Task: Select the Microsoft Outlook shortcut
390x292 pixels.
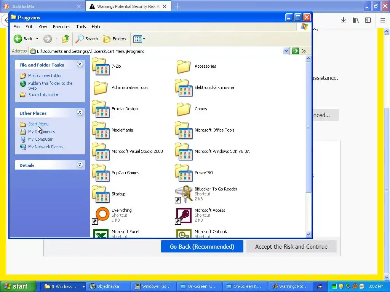Action: coord(184,233)
